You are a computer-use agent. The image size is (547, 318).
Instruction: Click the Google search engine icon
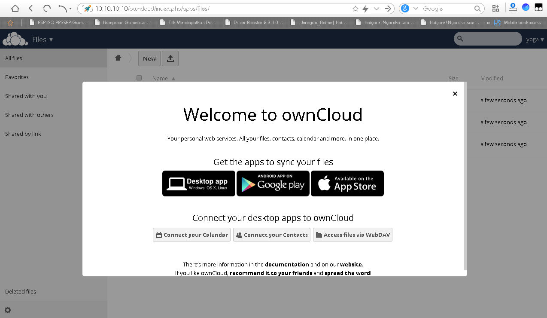(405, 9)
